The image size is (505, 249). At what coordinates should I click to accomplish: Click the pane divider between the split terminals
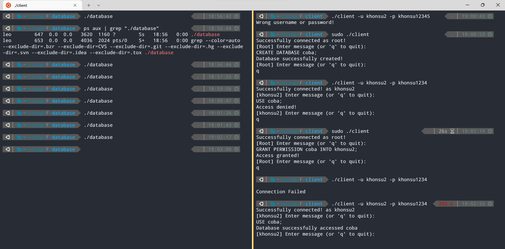253,124
